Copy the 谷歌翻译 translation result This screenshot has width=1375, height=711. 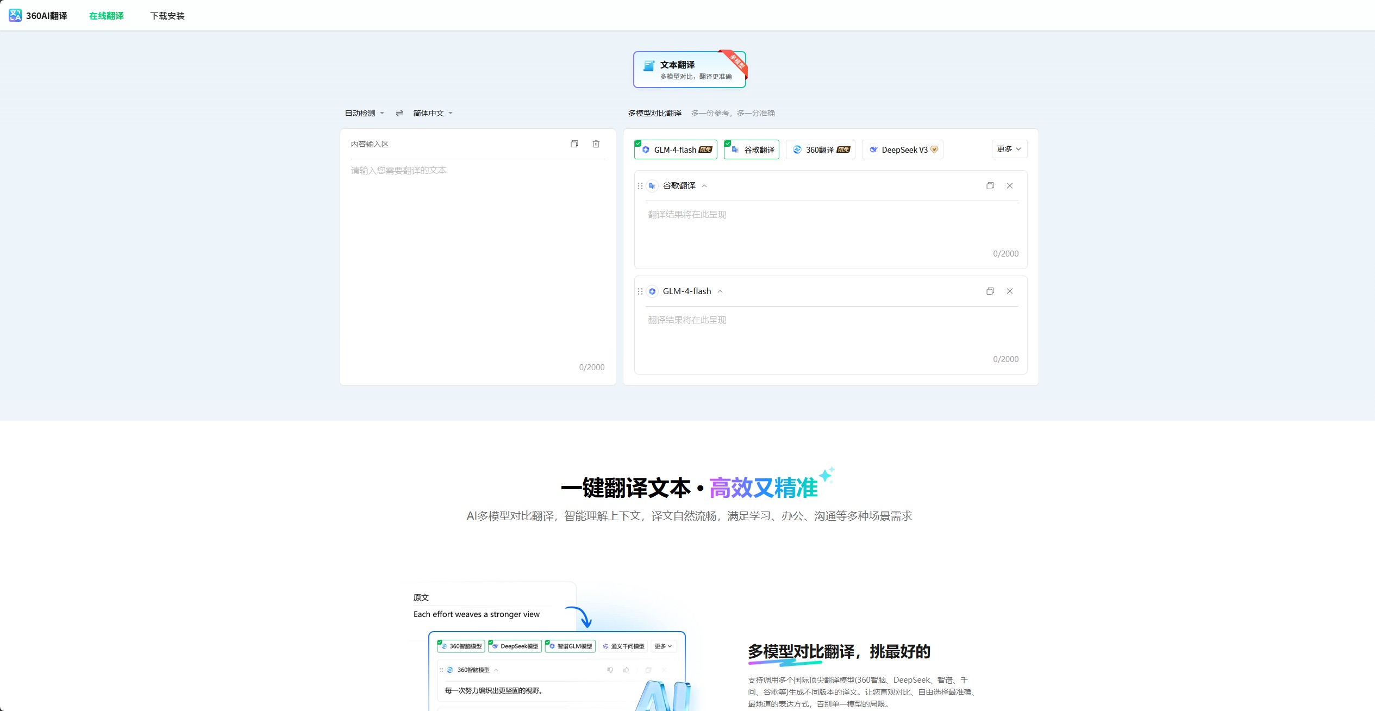tap(990, 186)
